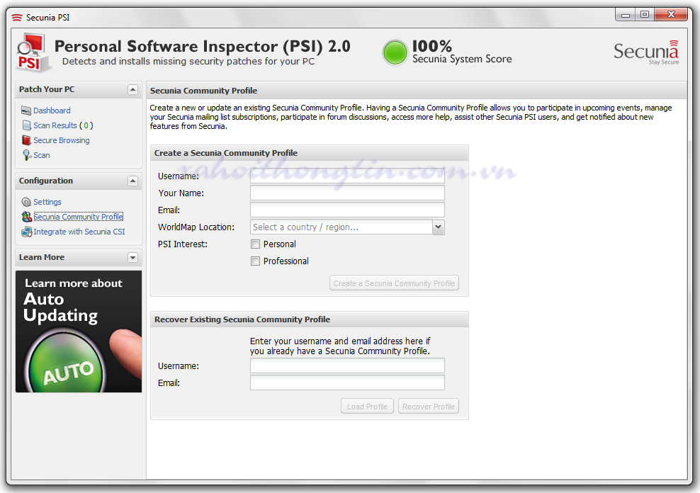Image resolution: width=700 pixels, height=493 pixels.
Task: Go to Secure Browsing
Action: [62, 140]
